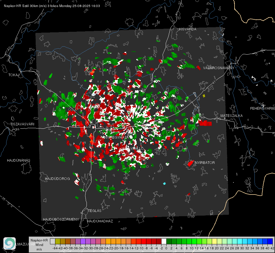Click the MÁTÉSZALKA city label
The width and height of the screenshot is (275, 253).
pos(231,116)
